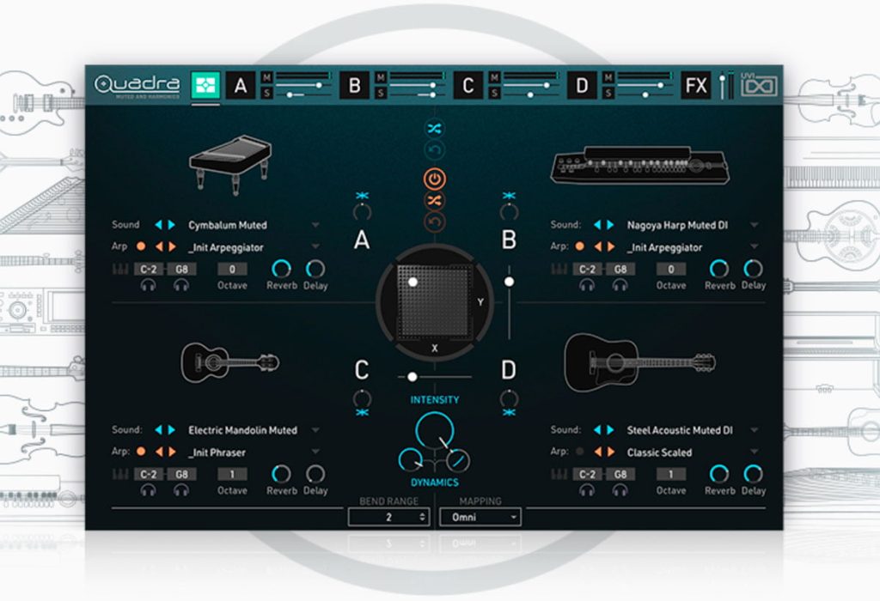Open the Mapping Omni dropdown

480,517
